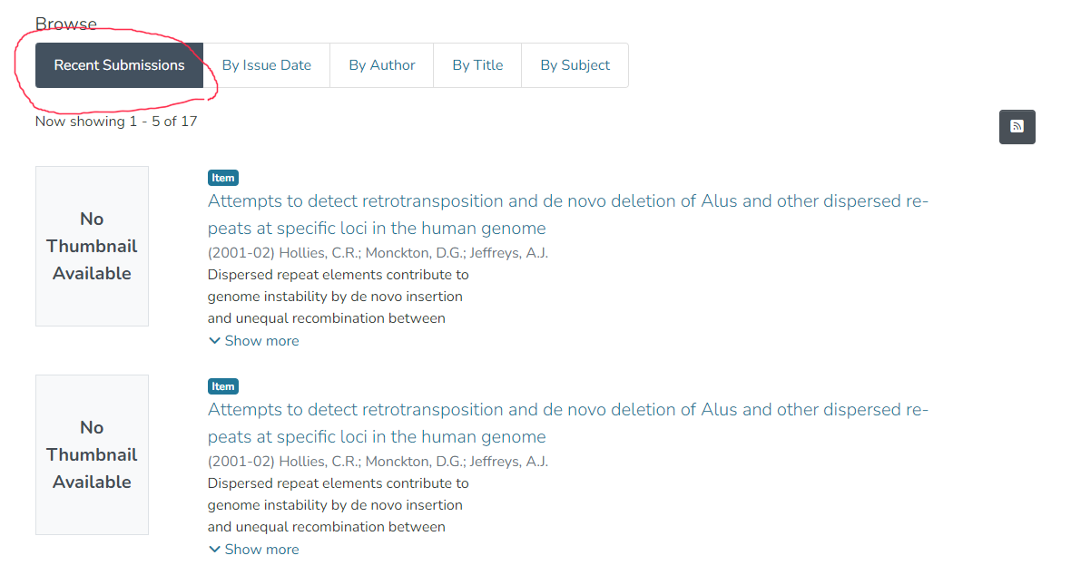Click the chevron icon beside second Show more
Image resolution: width=1071 pixels, height=575 pixels.
pos(215,550)
